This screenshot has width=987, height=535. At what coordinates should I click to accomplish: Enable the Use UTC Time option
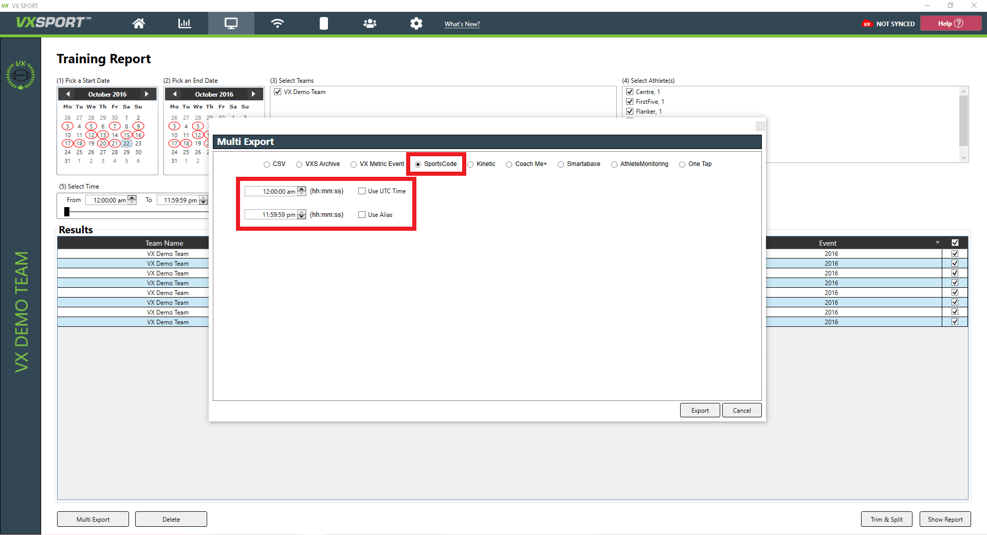point(362,191)
